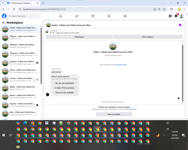The image size is (188, 150).
Task: Open conversation info purple icon
Action: pyautogui.click(x=180, y=25)
